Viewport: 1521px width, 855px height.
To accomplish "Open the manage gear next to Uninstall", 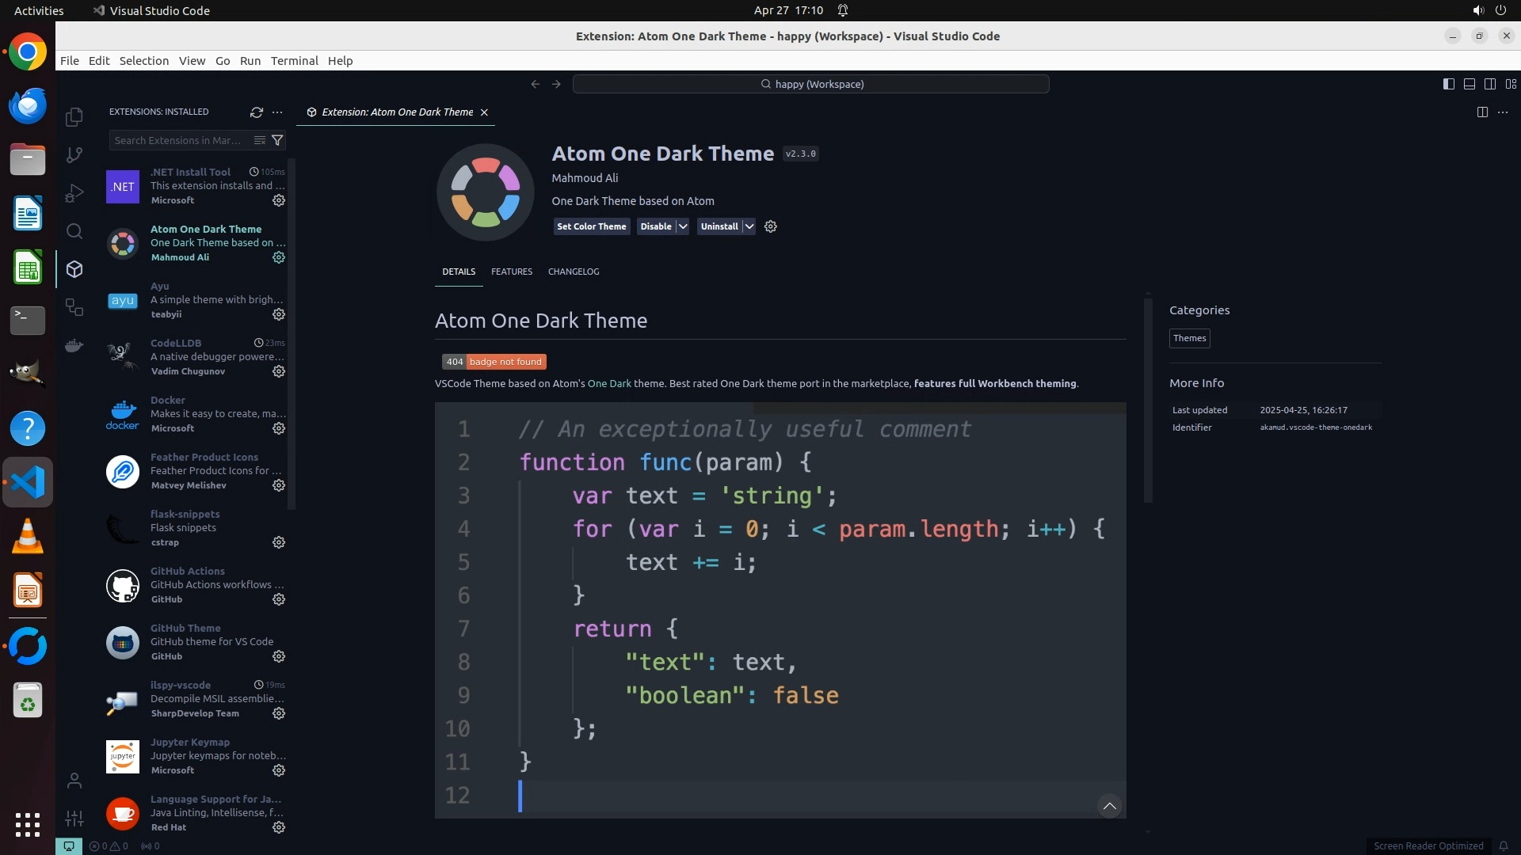I will click(771, 226).
